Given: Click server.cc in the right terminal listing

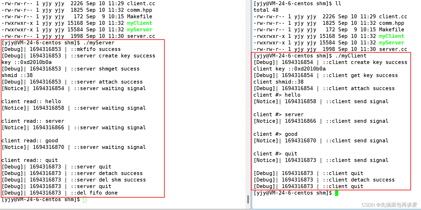Looking at the screenshot, I should pyautogui.click(x=393, y=49).
